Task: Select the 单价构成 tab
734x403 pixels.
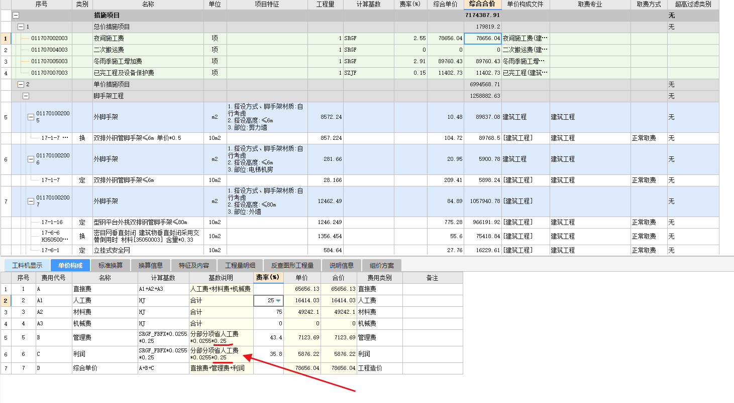Action: (70, 265)
